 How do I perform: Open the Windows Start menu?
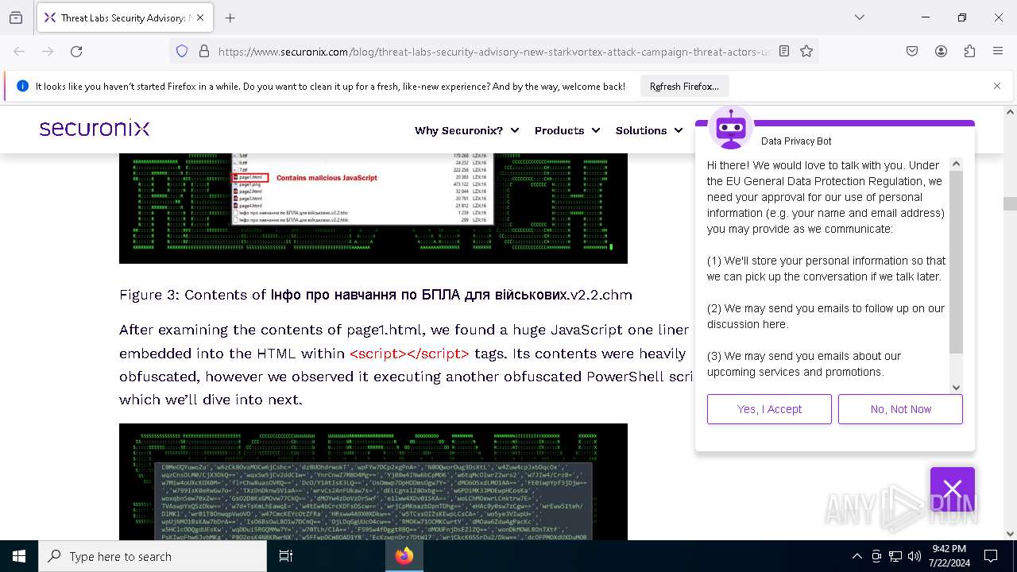coord(19,556)
